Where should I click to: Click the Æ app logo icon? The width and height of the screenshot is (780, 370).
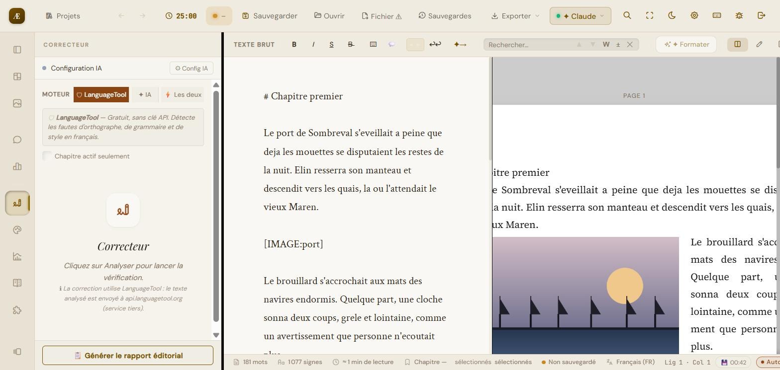(17, 16)
